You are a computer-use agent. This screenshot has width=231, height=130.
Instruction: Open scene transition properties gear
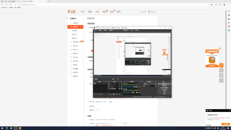155,84
